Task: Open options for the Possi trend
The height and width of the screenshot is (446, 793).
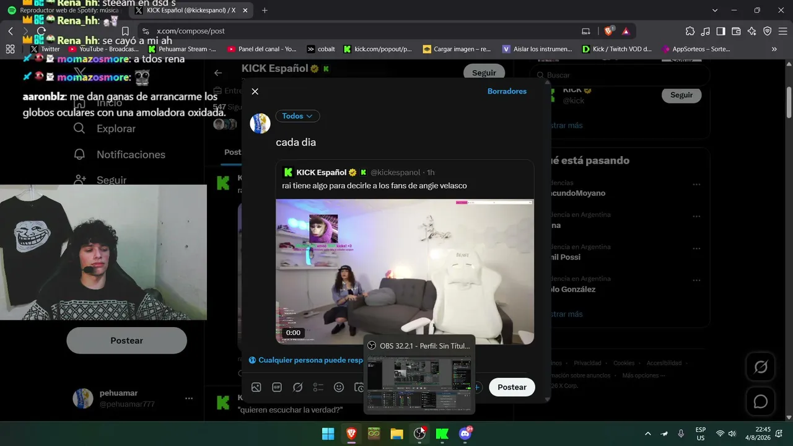Action: pyautogui.click(x=696, y=248)
